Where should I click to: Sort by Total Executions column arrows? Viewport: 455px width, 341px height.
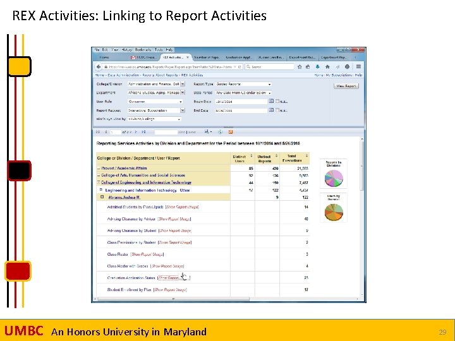(x=306, y=156)
